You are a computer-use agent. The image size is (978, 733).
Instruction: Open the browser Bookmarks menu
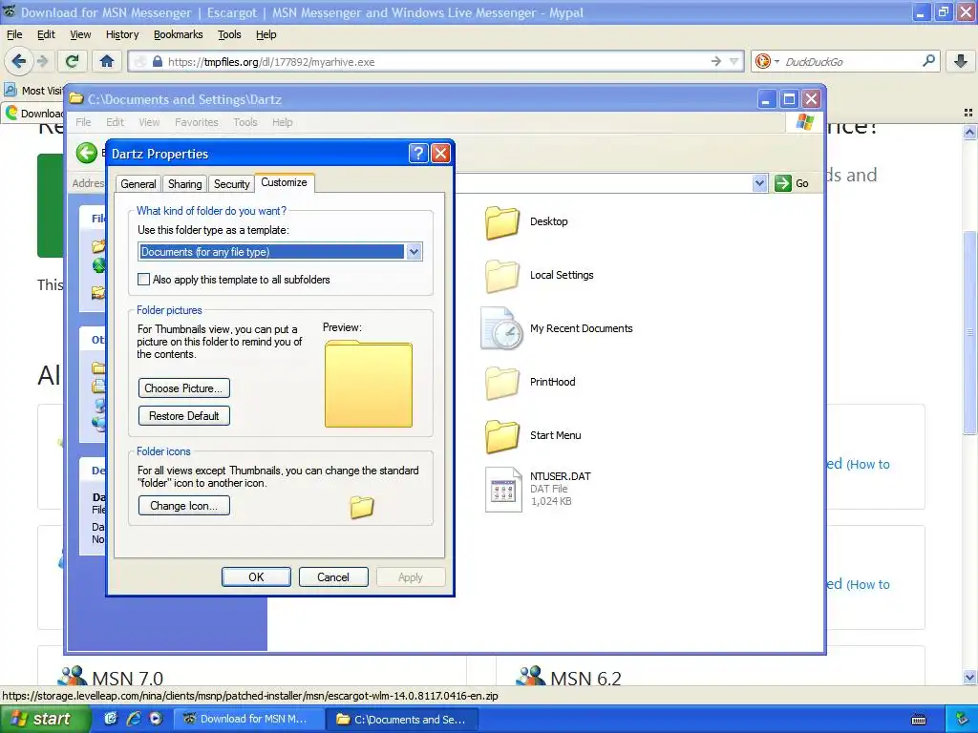[x=179, y=34]
